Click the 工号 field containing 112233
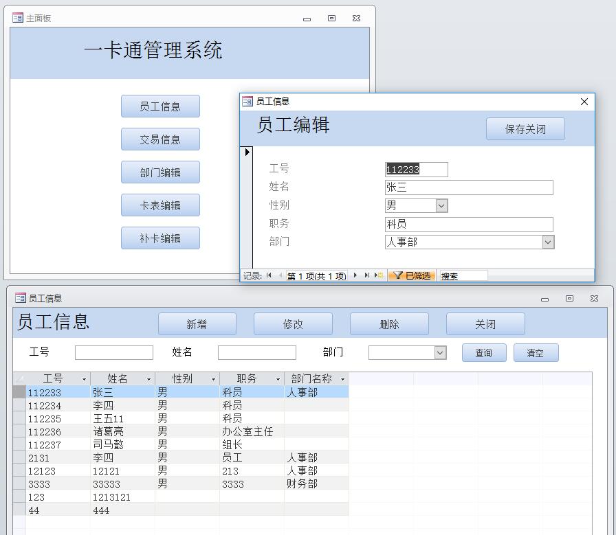 click(417, 170)
